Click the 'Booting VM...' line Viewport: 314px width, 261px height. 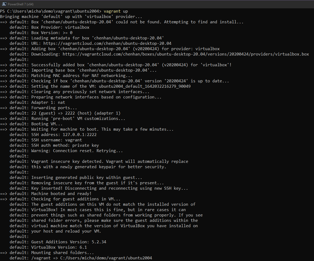47,124
